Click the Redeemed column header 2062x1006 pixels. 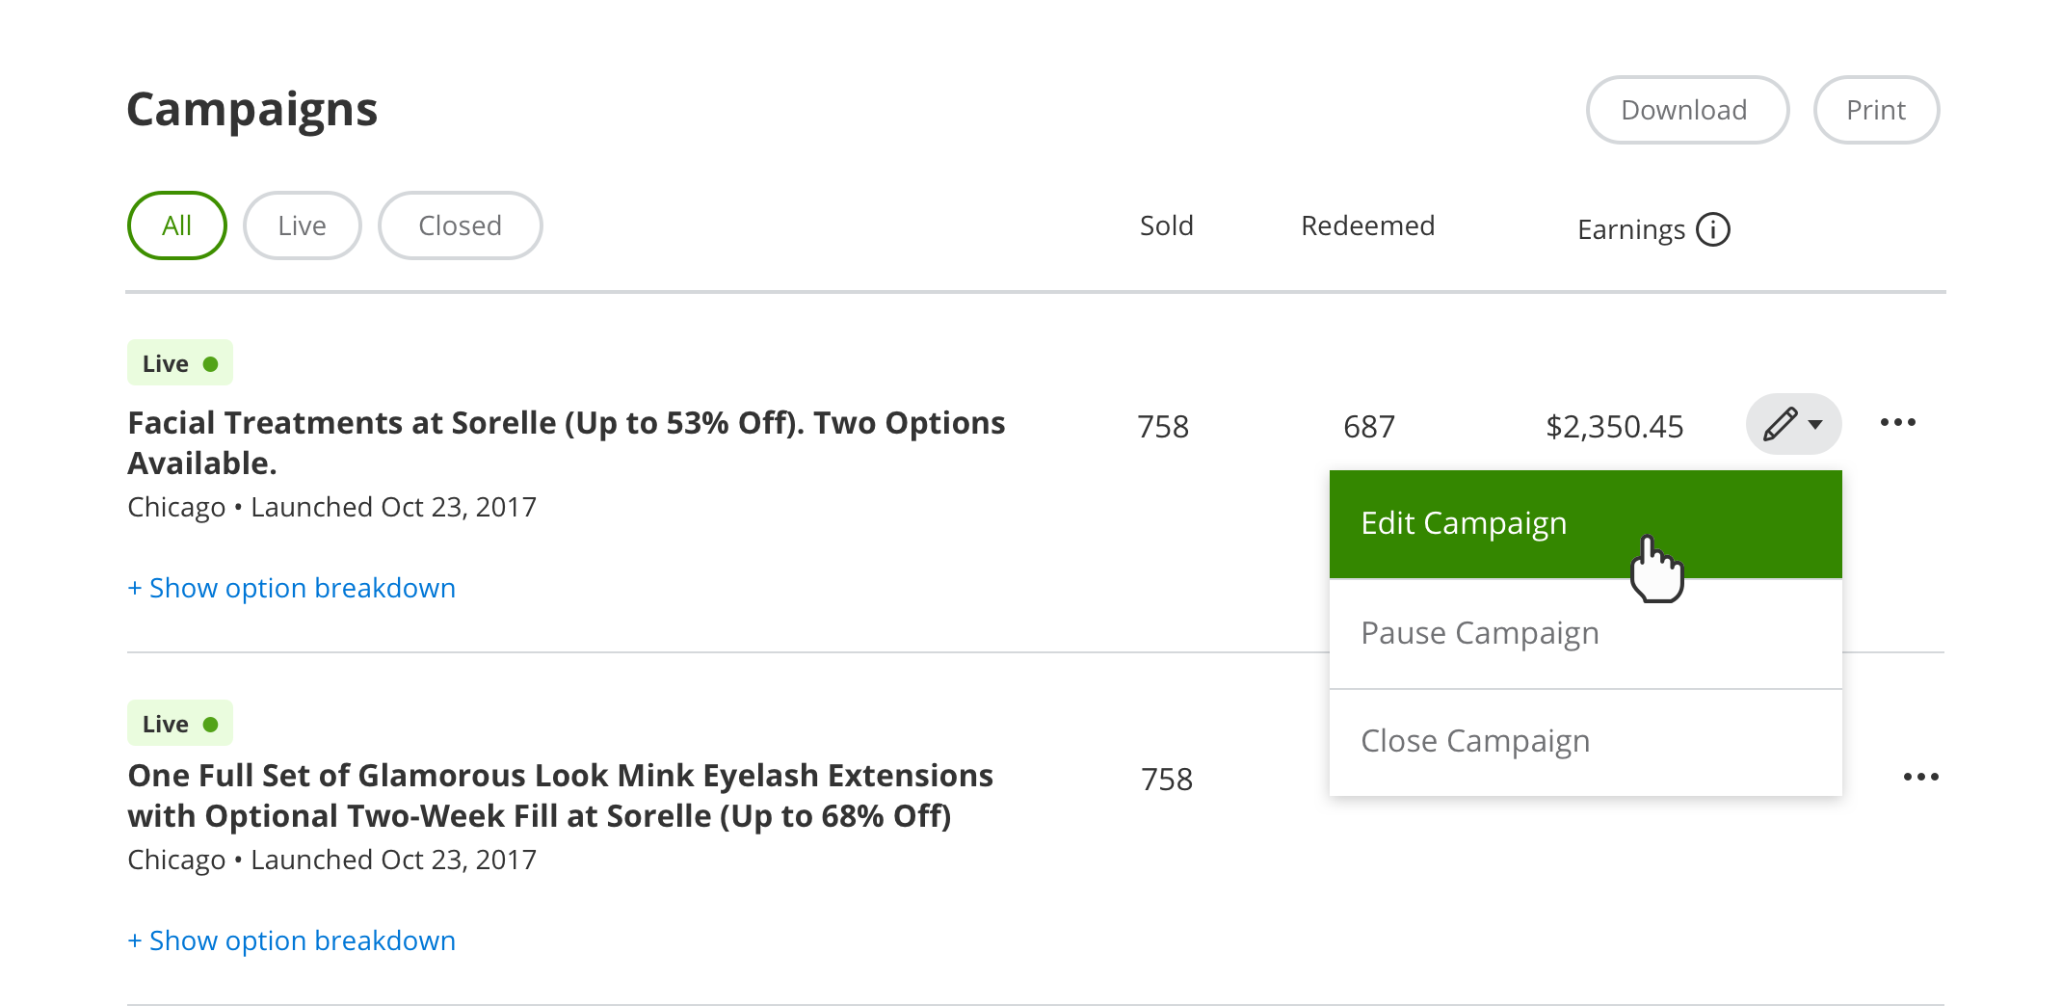point(1367,225)
